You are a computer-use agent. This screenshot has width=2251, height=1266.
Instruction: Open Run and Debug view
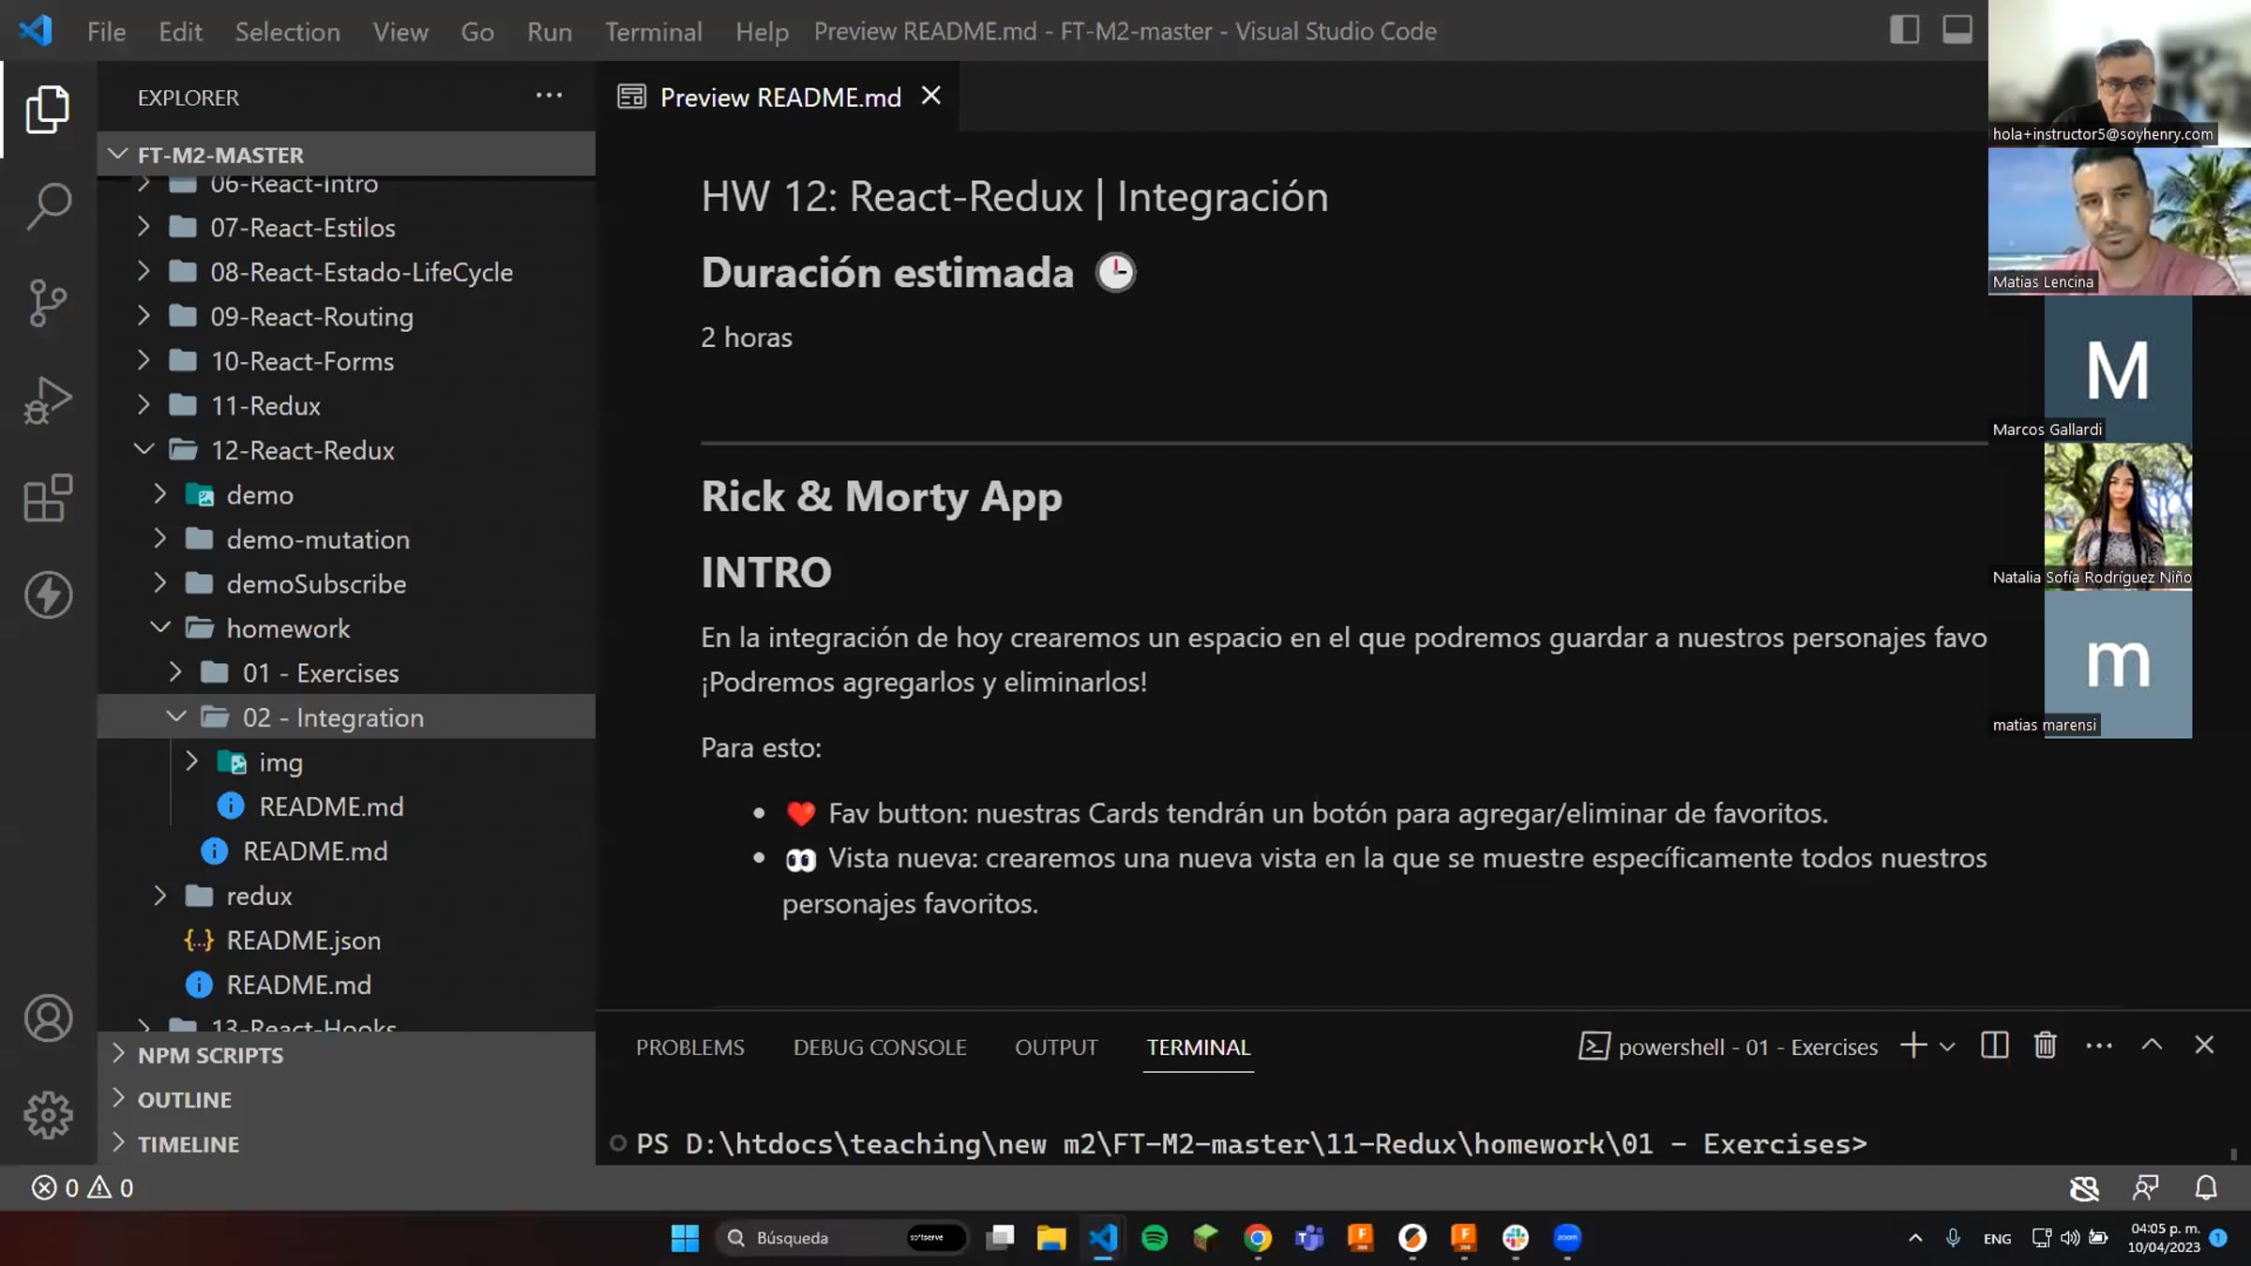[48, 400]
